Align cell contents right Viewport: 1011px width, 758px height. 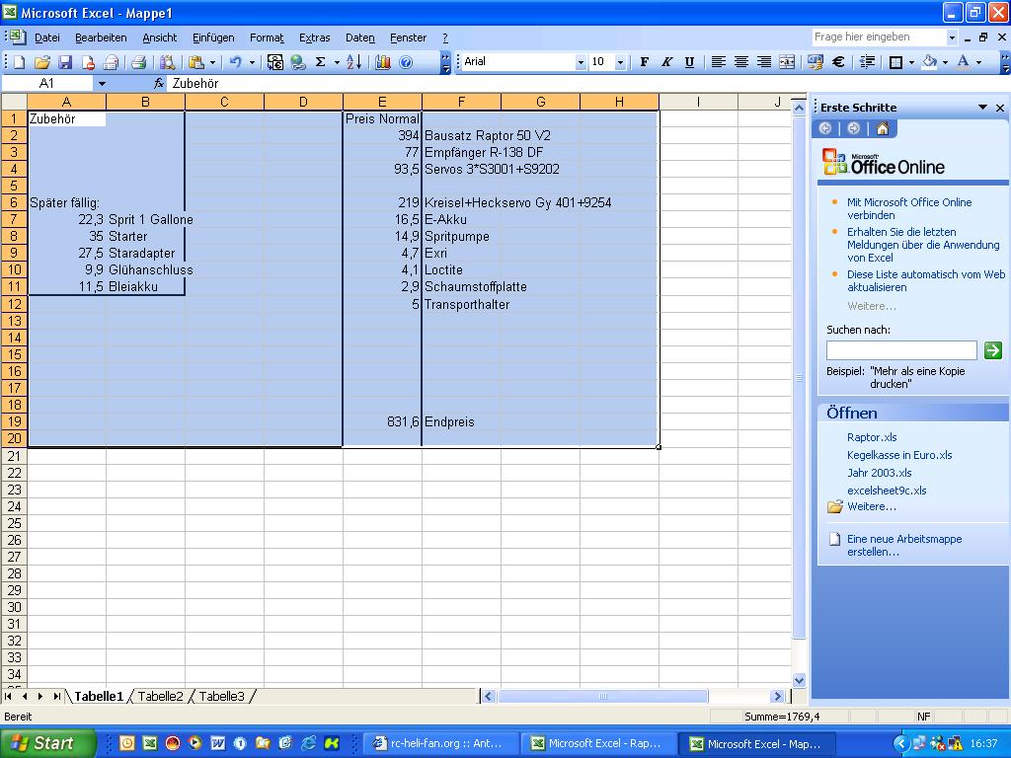point(763,62)
